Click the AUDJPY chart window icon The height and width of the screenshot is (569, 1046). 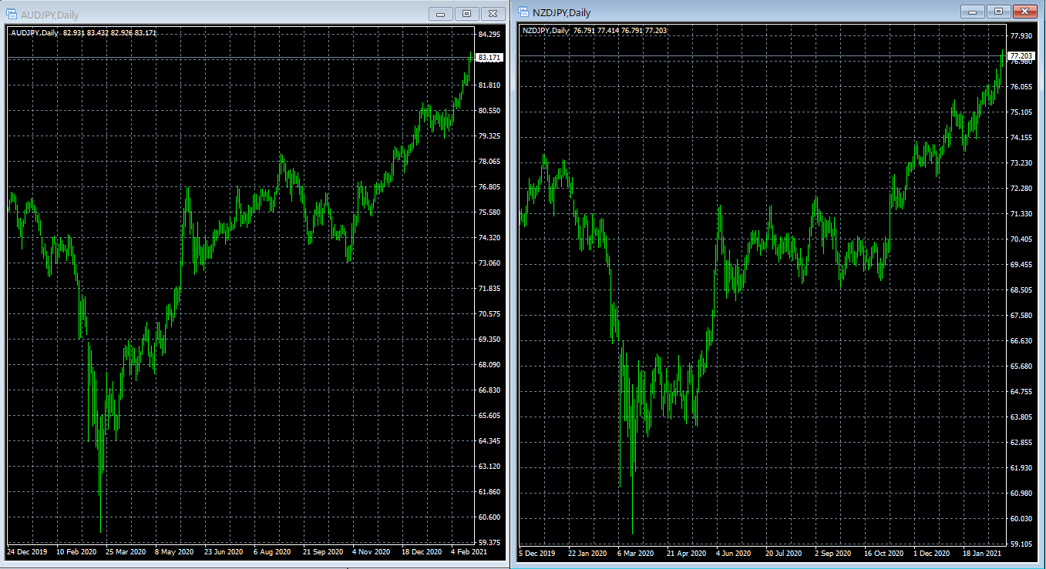pyautogui.click(x=12, y=14)
